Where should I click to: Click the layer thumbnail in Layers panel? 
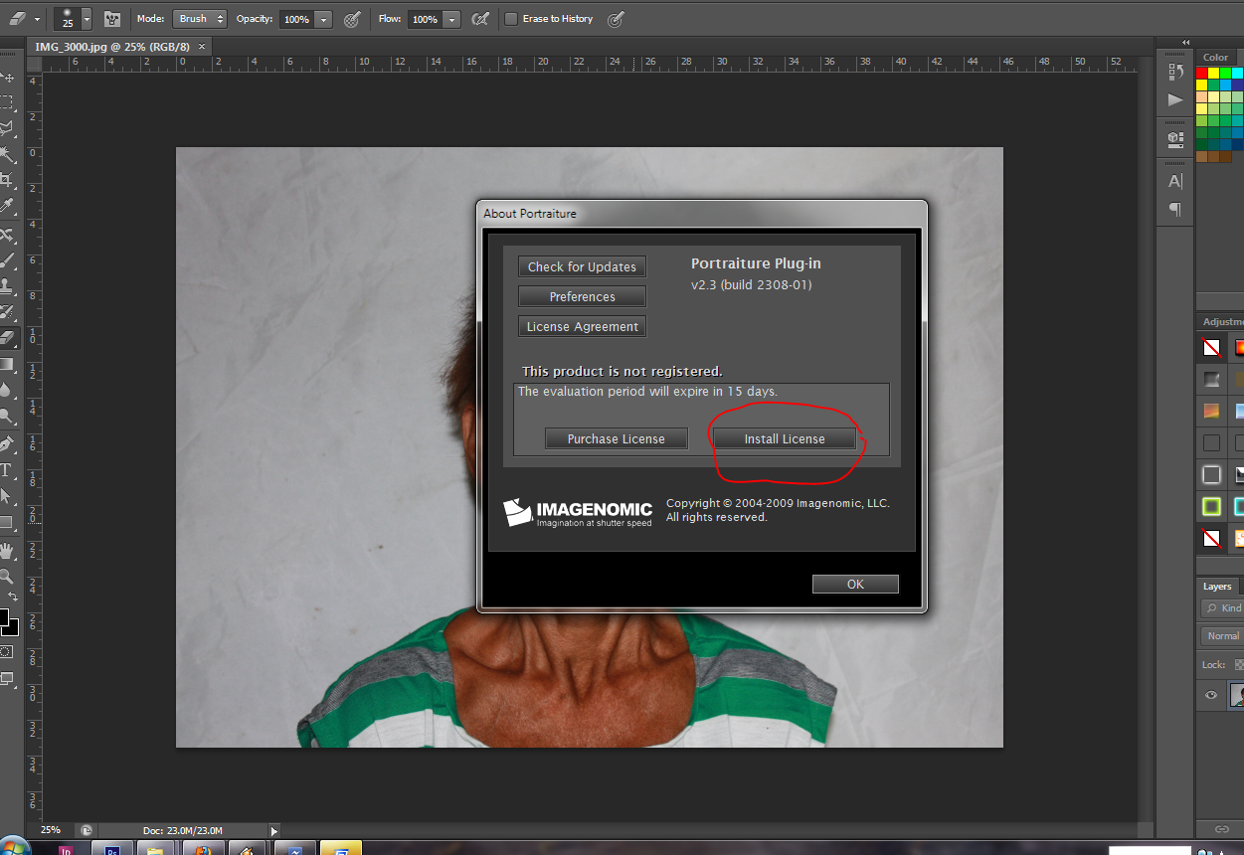1237,695
